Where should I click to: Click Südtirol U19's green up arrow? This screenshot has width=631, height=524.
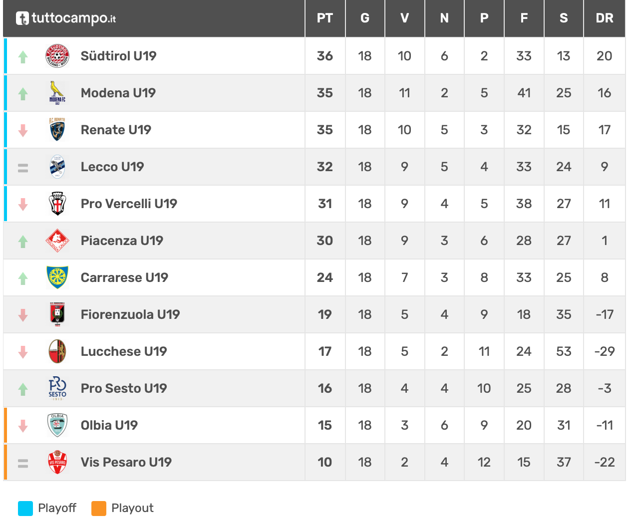(23, 57)
